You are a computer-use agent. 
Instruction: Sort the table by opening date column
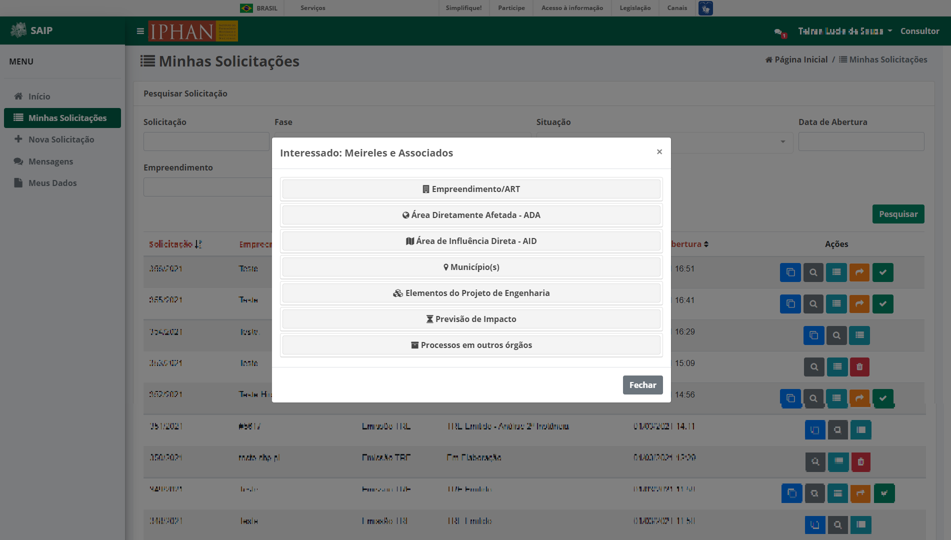coord(689,244)
